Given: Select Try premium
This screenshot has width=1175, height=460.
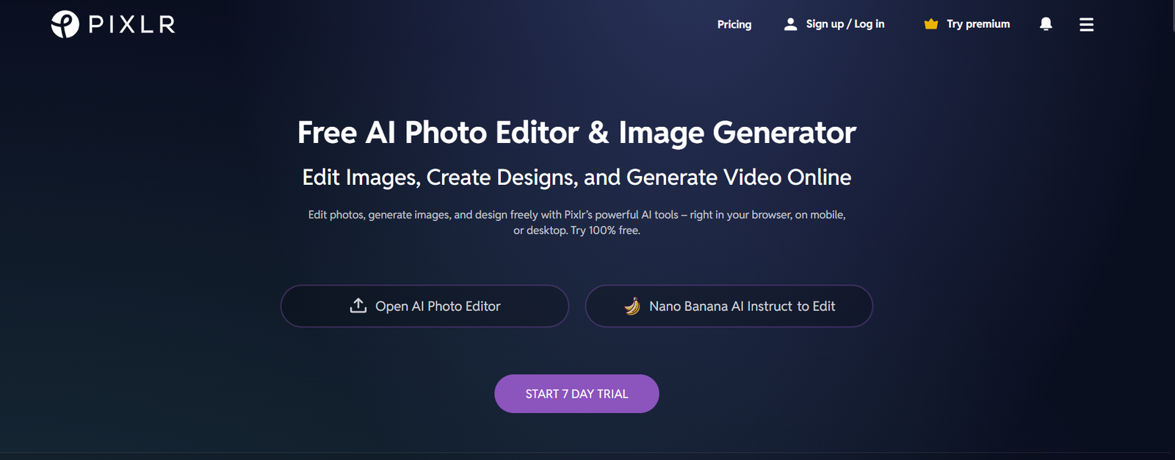Looking at the screenshot, I should click(978, 24).
